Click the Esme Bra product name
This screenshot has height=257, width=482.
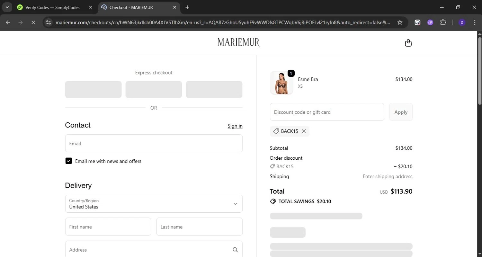pos(308,79)
